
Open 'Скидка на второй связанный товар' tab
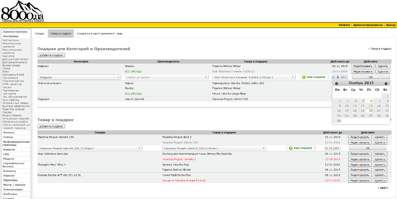point(100,33)
